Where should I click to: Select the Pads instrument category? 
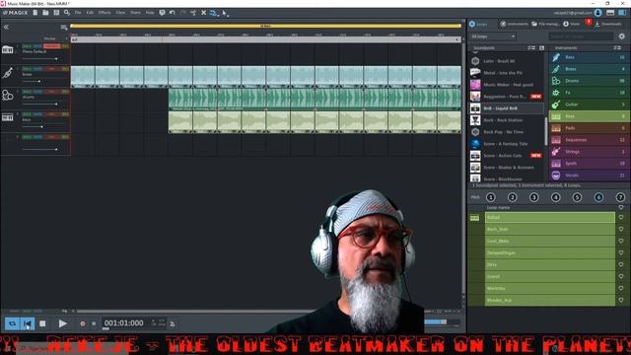(590, 128)
